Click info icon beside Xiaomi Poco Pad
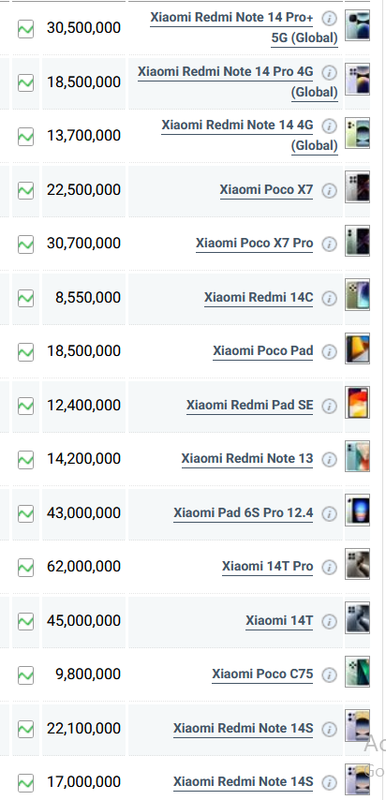Image resolution: width=386 pixels, height=800 pixels. 330,352
